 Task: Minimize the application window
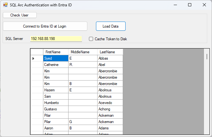(175, 5)
